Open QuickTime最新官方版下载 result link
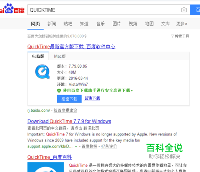 tap(71, 47)
